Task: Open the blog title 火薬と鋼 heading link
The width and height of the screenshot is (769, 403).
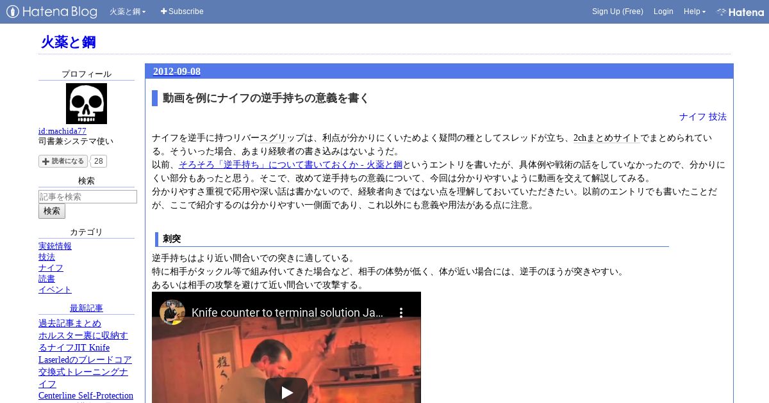Action: [69, 42]
